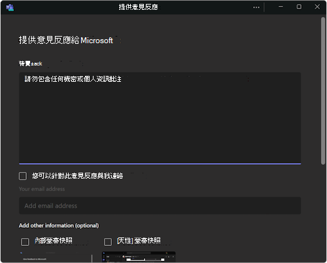The height and width of the screenshot is (263, 327).
Task: Check the [天性] 螢幕快照 checkbox
Action: [x=108, y=242]
